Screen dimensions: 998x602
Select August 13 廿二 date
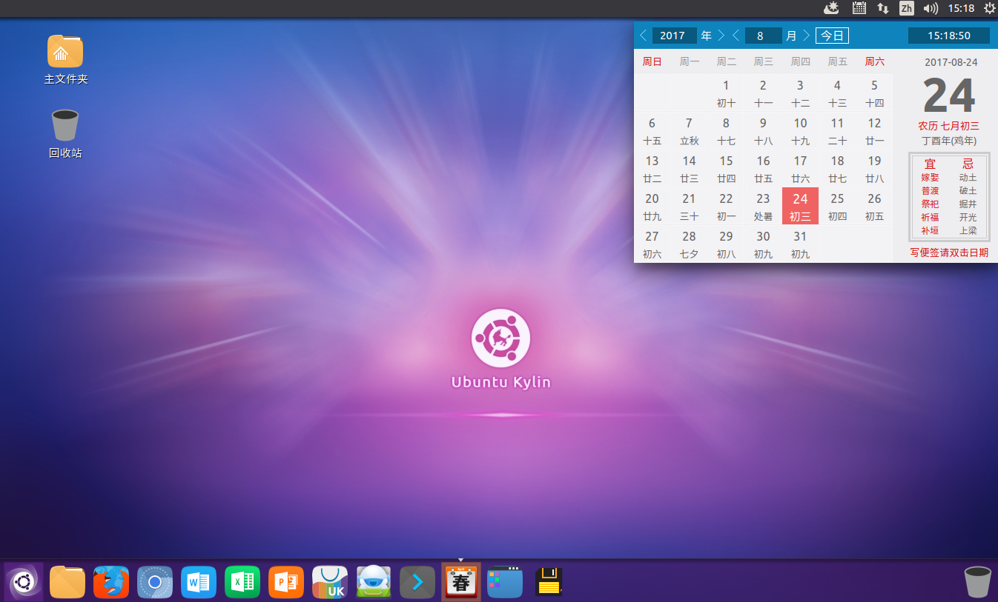tap(652, 169)
